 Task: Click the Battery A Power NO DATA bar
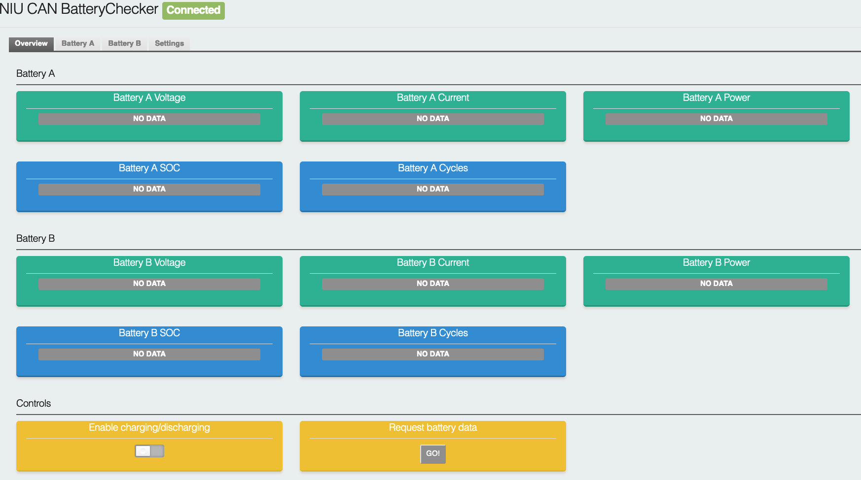(716, 119)
